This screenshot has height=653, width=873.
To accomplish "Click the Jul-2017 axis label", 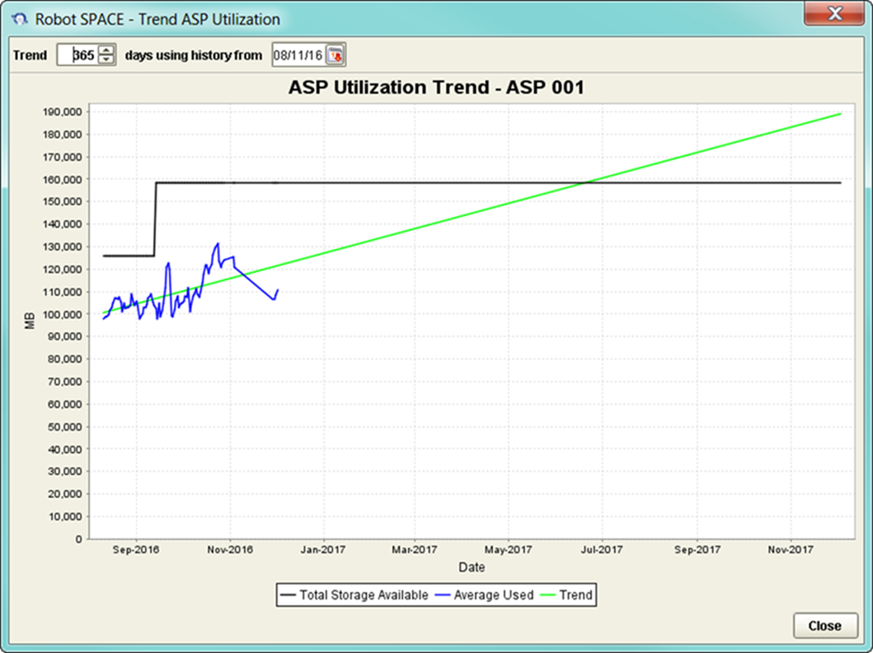I will tap(602, 549).
